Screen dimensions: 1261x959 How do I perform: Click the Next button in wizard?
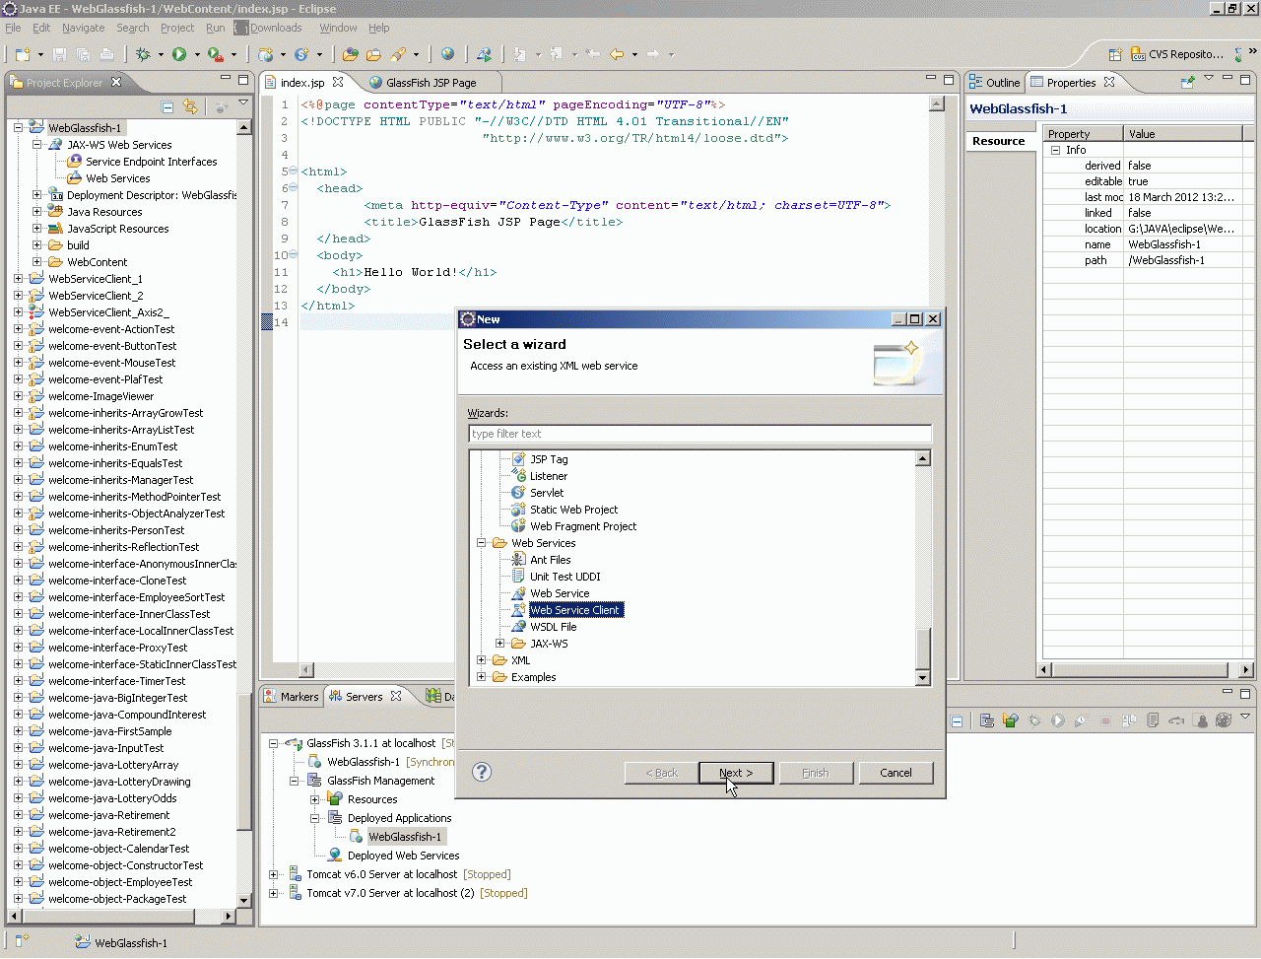(735, 773)
